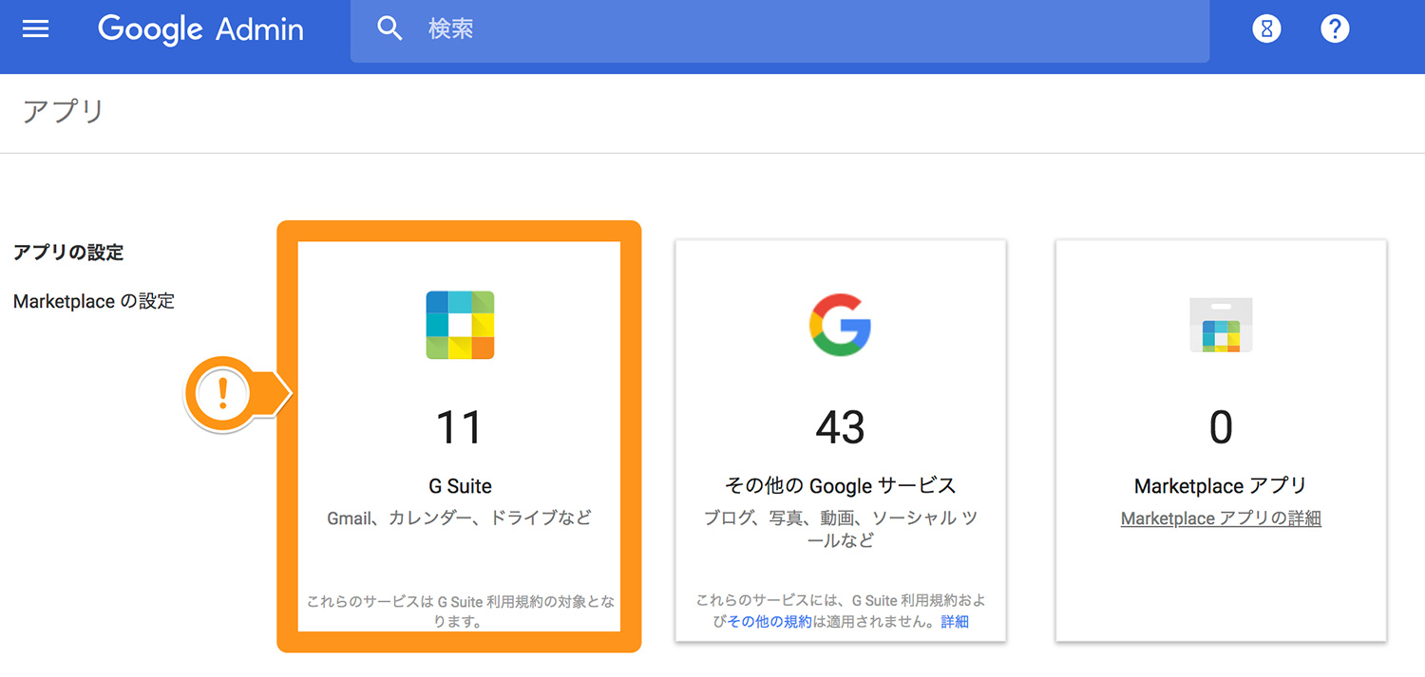Click ブログ、写真、動画 description text

point(840,529)
